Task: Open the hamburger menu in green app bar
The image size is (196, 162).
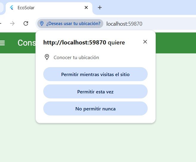Action: point(2,43)
